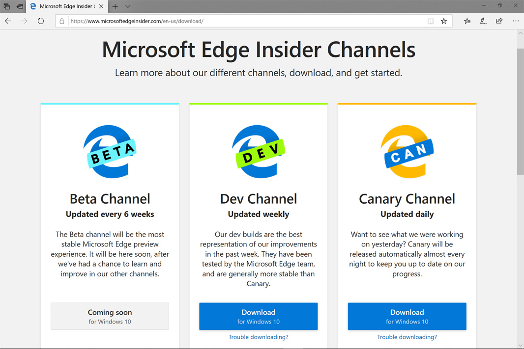Download Dev Channel for Windows 10
524x349 pixels.
[258, 316]
